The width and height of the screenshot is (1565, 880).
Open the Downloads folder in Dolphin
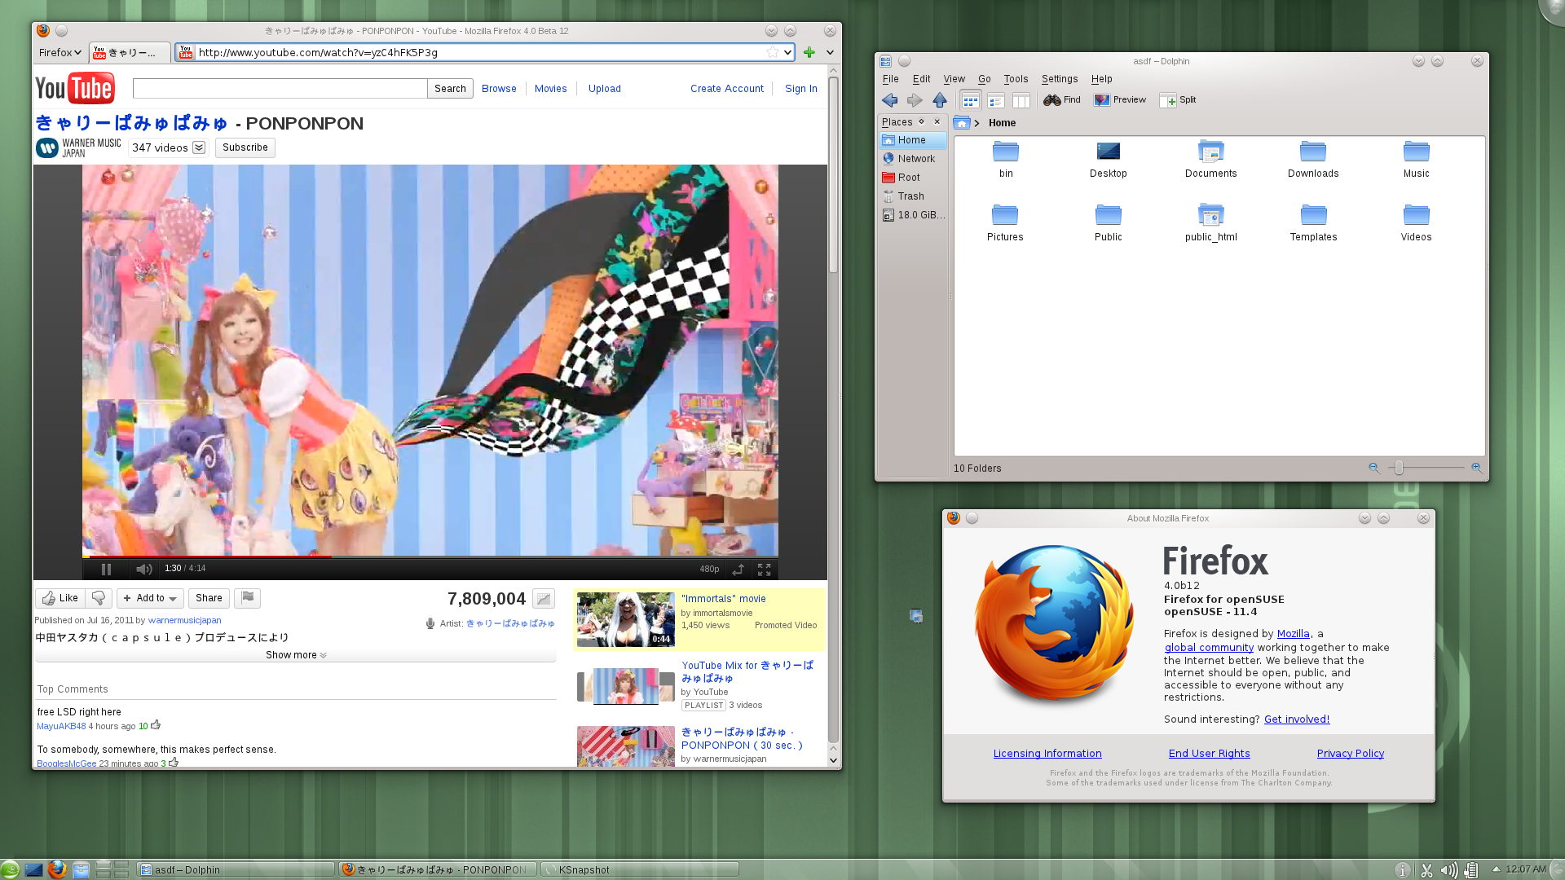pyautogui.click(x=1313, y=159)
